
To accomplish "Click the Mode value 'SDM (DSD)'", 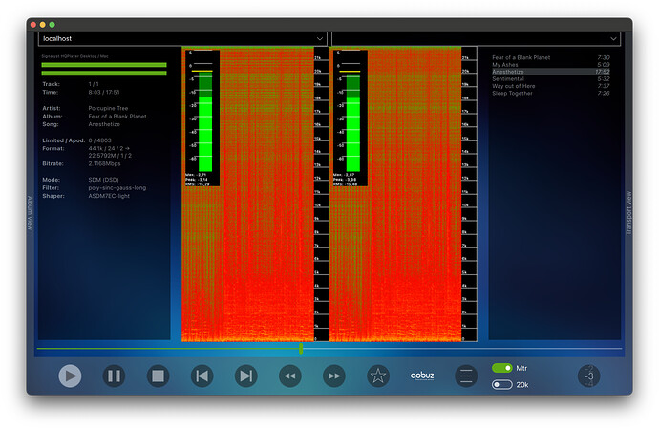I will click(x=103, y=180).
